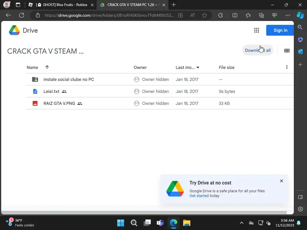Dismiss the Try Drive at no cost banner
Image resolution: width=307 pixels, height=230 pixels.
(281, 181)
